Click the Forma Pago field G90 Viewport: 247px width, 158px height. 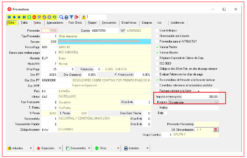point(49,47)
